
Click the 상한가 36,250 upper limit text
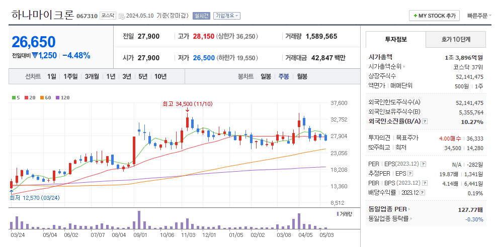(237, 36)
